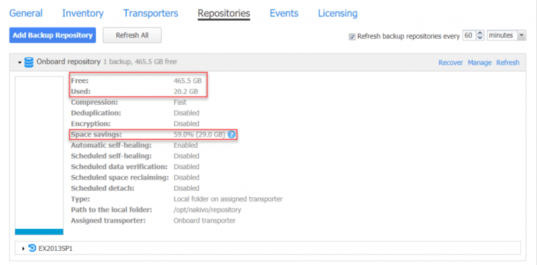Select the Events tab
Viewport: 537px width, 265px height.
(x=284, y=13)
